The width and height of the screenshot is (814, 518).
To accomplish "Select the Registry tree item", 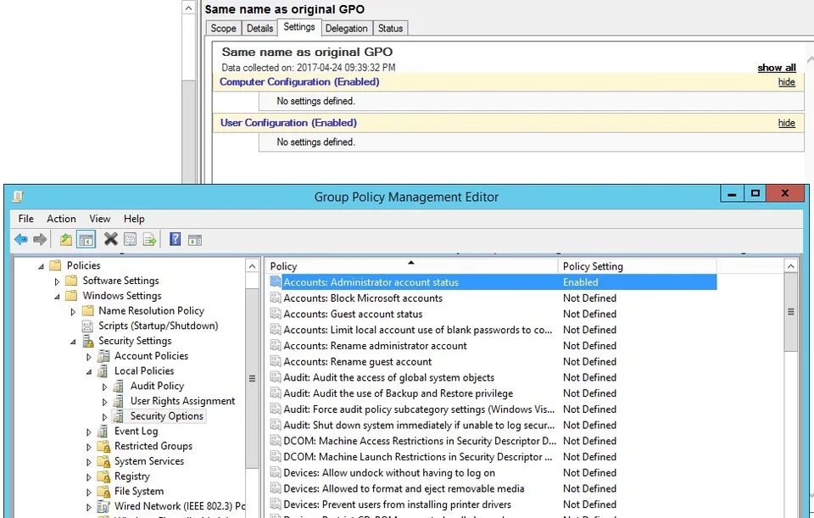I will (x=132, y=476).
